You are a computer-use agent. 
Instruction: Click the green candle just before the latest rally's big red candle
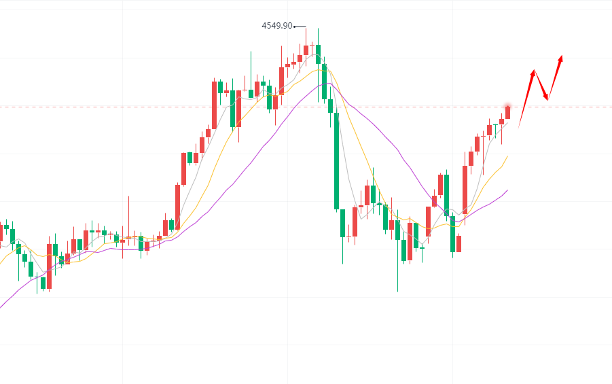point(453,233)
